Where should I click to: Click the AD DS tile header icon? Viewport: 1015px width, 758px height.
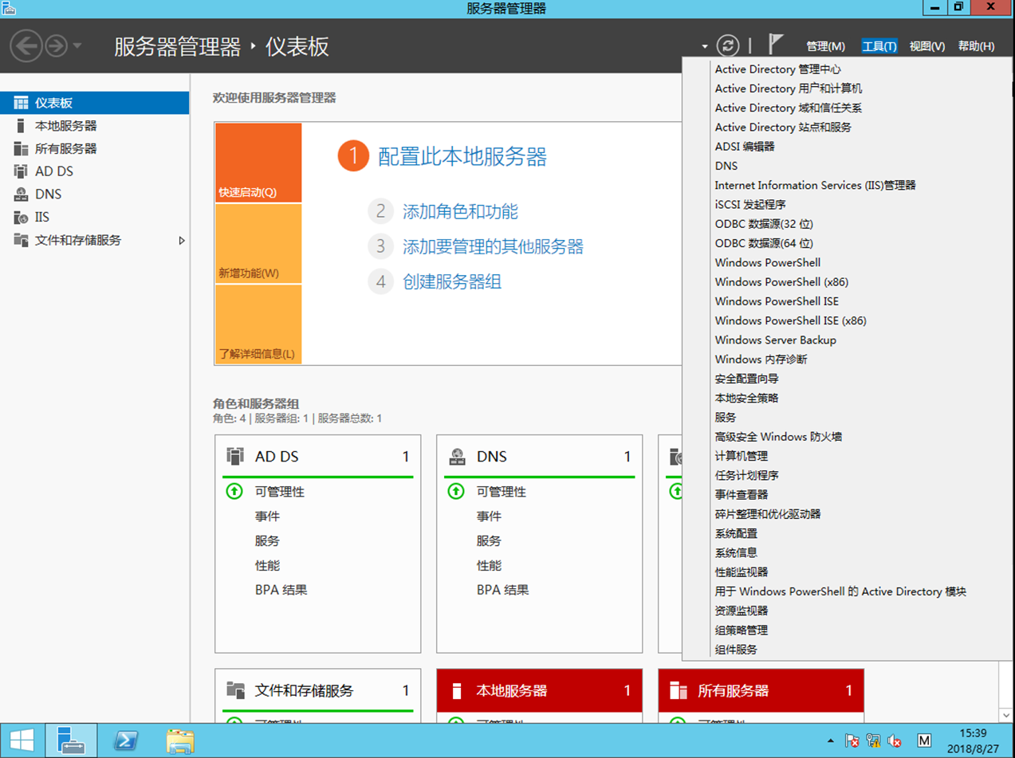[x=234, y=457]
